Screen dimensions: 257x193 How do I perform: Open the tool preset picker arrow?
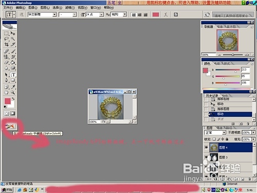(x=14, y=14)
